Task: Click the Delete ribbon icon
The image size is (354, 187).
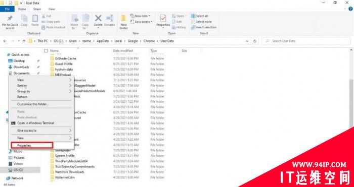Action: coord(98,22)
